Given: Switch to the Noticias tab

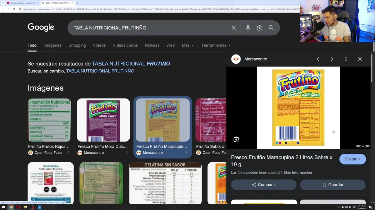Looking at the screenshot, I should coord(152,45).
